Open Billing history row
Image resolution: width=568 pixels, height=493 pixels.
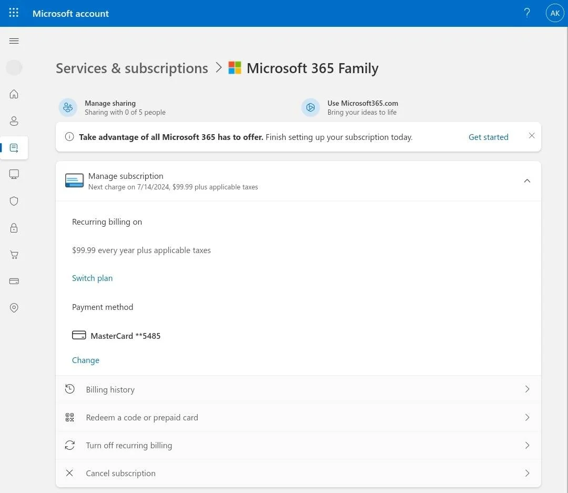[298, 389]
